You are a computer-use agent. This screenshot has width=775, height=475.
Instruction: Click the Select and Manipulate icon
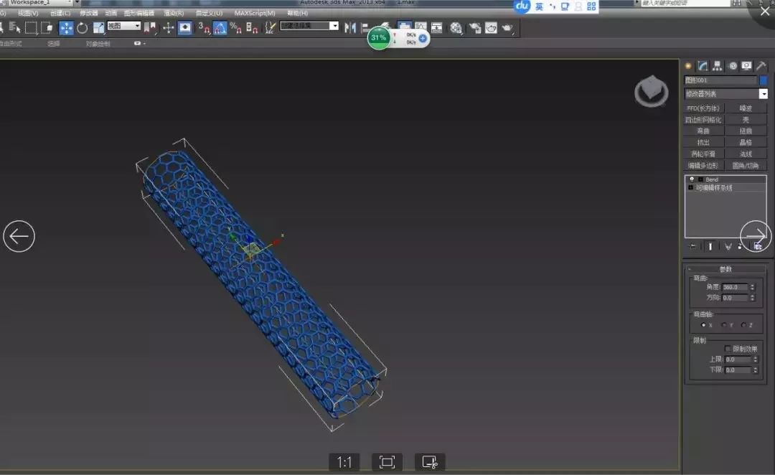pyautogui.click(x=168, y=28)
